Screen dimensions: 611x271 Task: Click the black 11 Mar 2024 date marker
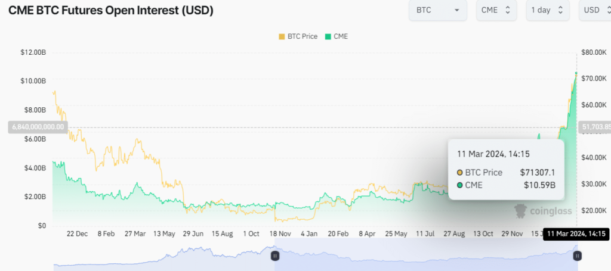(576, 235)
